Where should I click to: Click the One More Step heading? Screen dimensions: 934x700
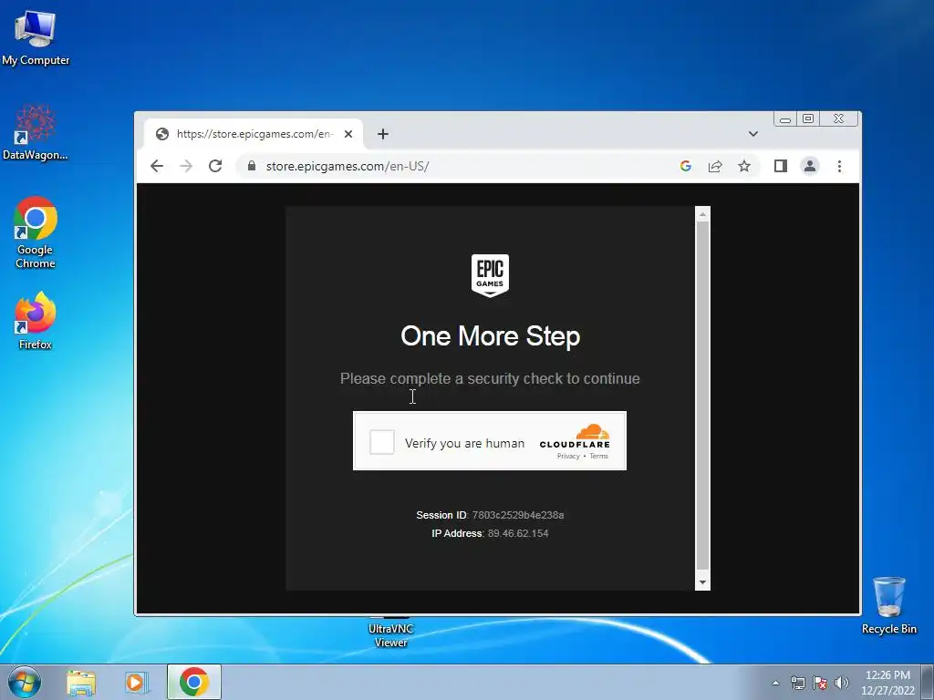(x=490, y=336)
